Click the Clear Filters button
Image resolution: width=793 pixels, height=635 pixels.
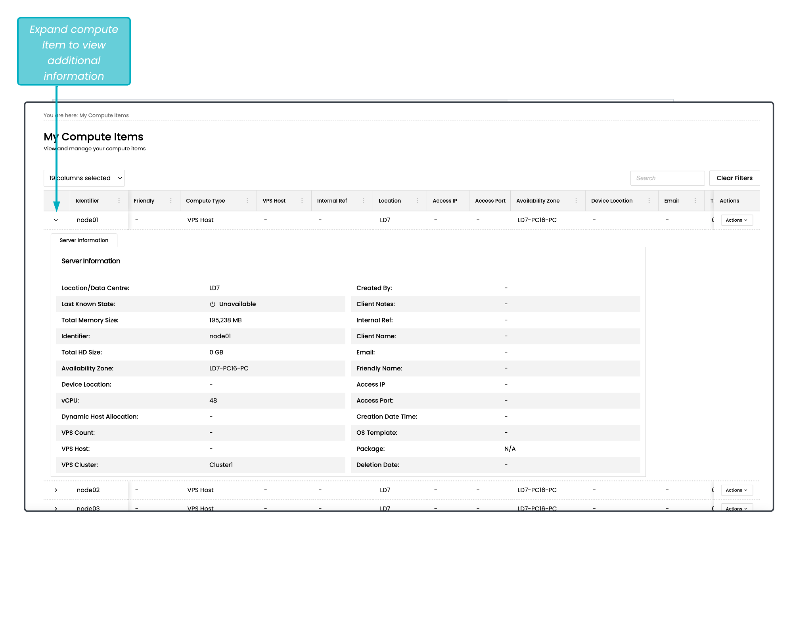coord(734,178)
